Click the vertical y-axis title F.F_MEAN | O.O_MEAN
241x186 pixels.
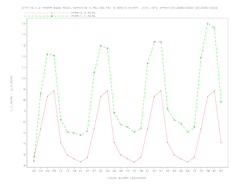click(12, 94)
